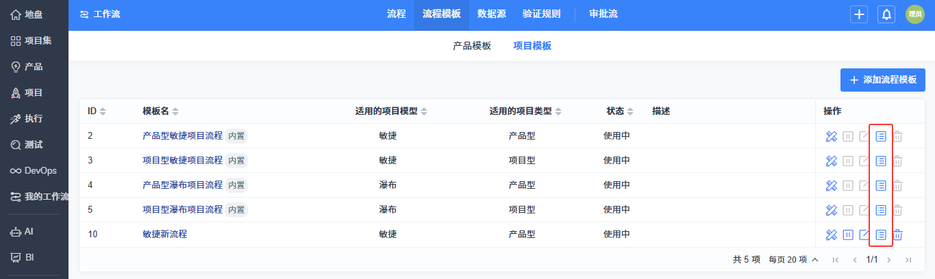
Task: Click list icon in 项目型敏捷项目流程 row
Action: click(881, 161)
